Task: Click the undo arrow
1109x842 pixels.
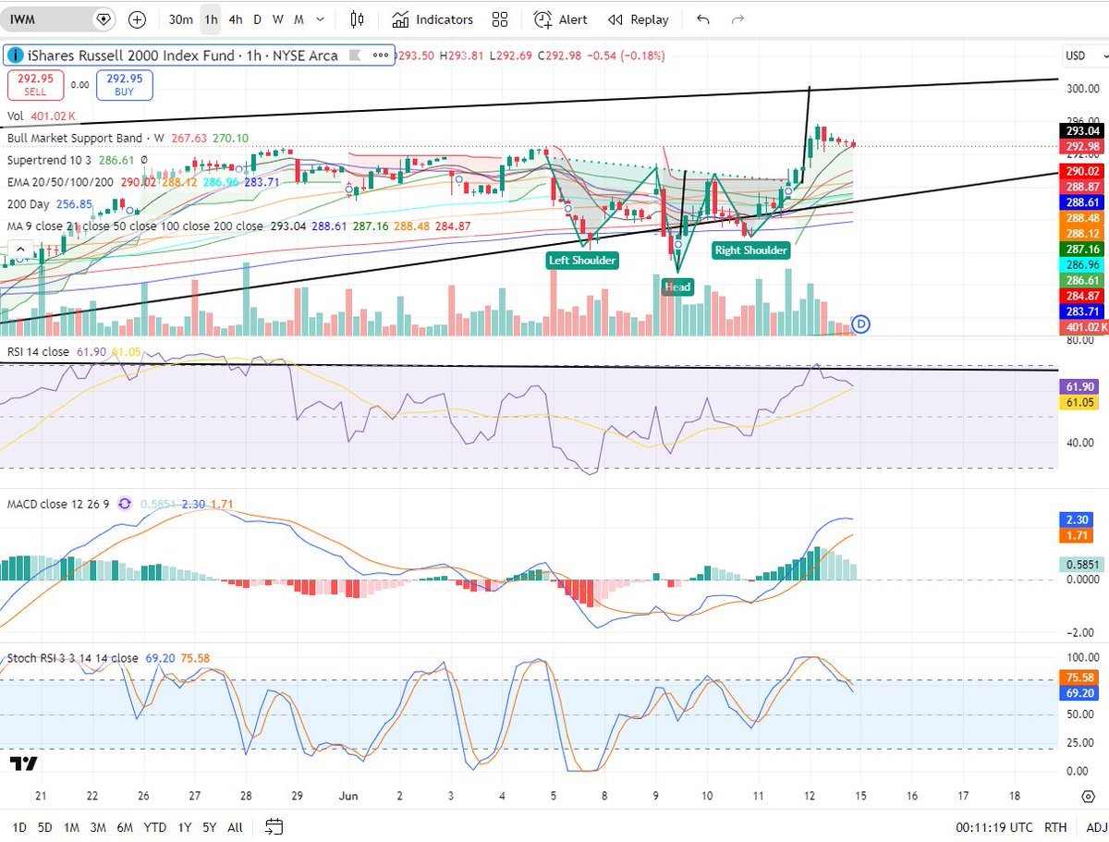Action: [703, 19]
